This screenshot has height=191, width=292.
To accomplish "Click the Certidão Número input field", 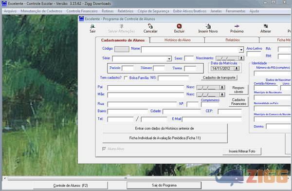I will tap(266, 88).
